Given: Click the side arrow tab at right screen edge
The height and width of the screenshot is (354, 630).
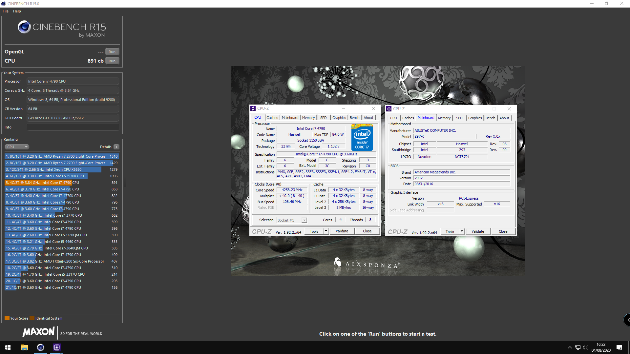Looking at the screenshot, I should coord(627,320).
